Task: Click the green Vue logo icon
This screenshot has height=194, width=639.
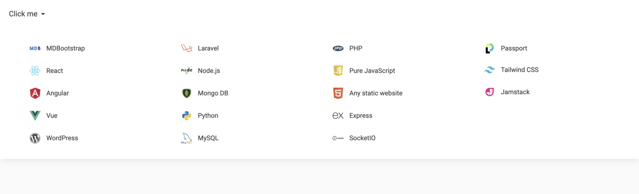Action: point(35,116)
